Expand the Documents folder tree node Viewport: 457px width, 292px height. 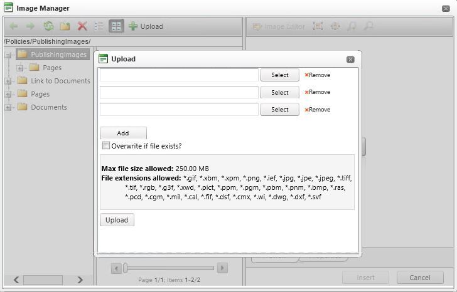tap(8, 107)
